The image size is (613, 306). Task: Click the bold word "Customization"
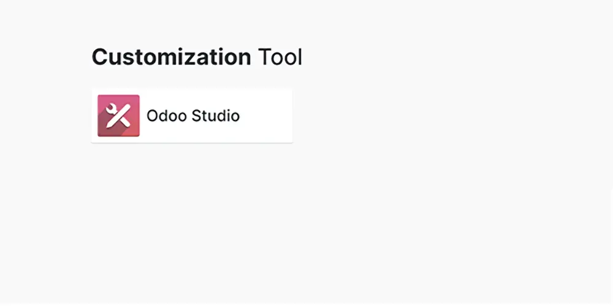point(171,58)
